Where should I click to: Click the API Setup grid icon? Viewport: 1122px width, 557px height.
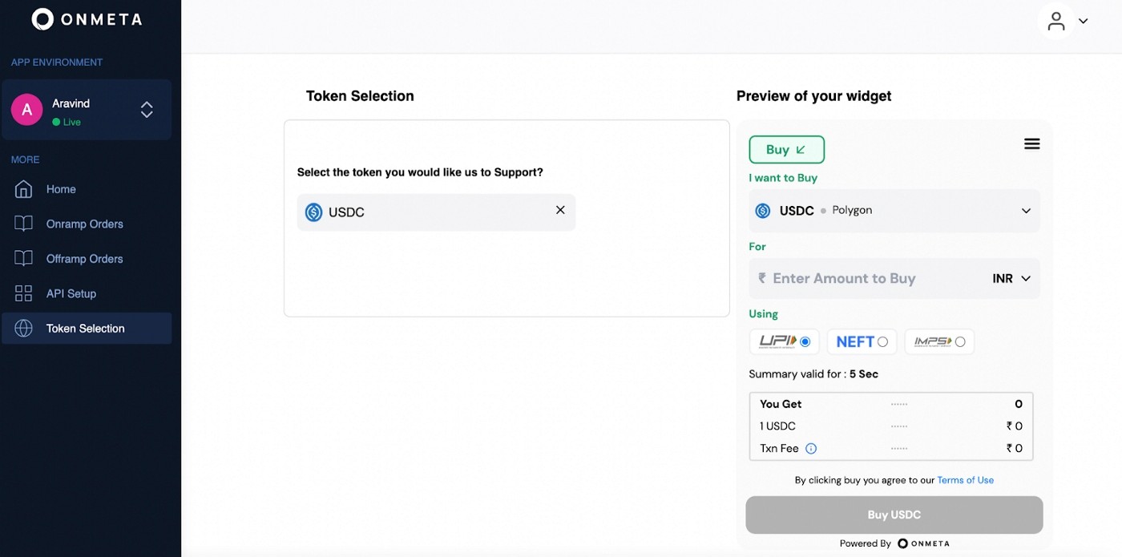24,293
